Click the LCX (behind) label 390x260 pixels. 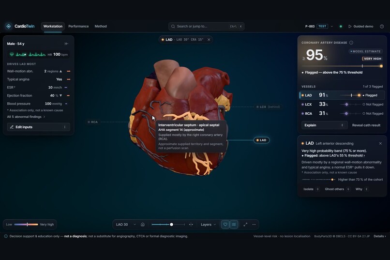[268, 107]
